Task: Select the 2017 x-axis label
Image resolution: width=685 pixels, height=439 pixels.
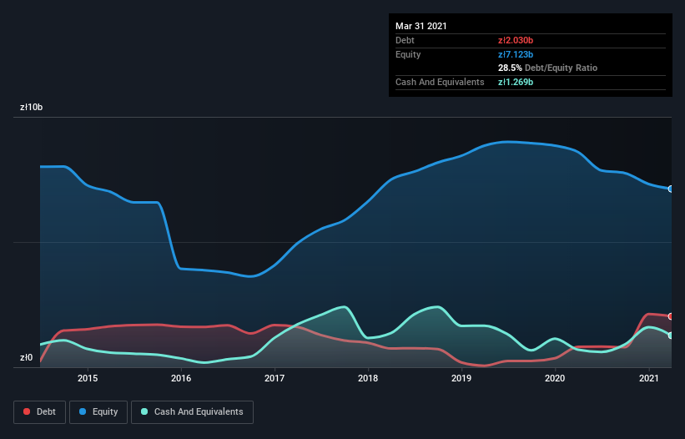Action: (275, 378)
